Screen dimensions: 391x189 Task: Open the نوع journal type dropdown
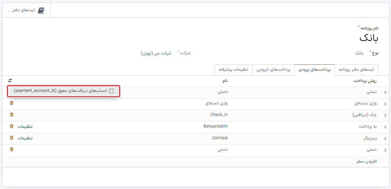coord(359,53)
